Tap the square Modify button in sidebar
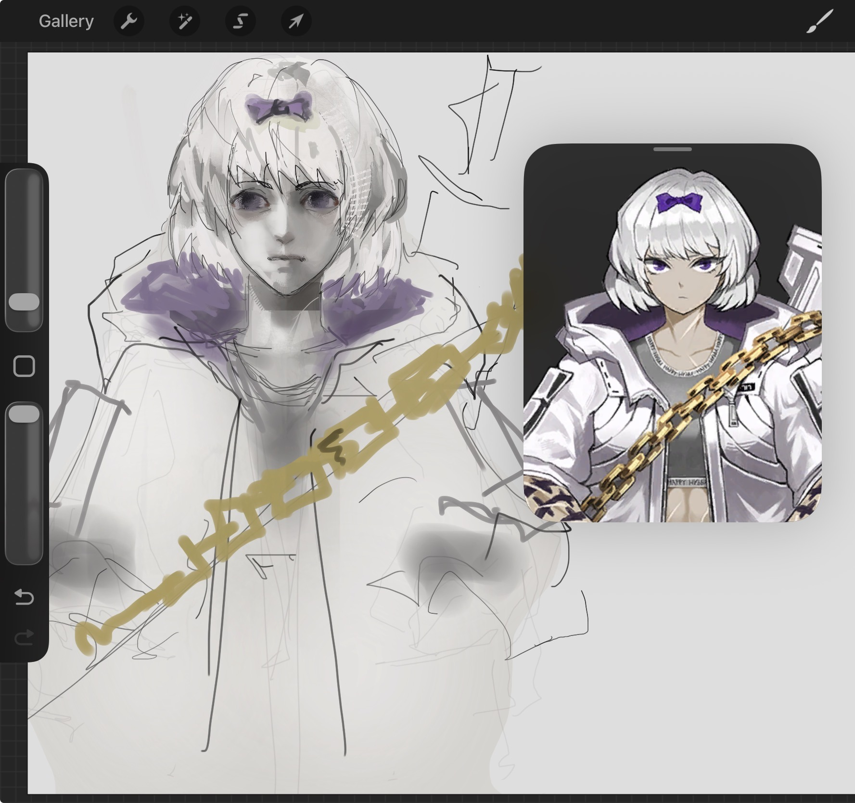 click(x=24, y=366)
